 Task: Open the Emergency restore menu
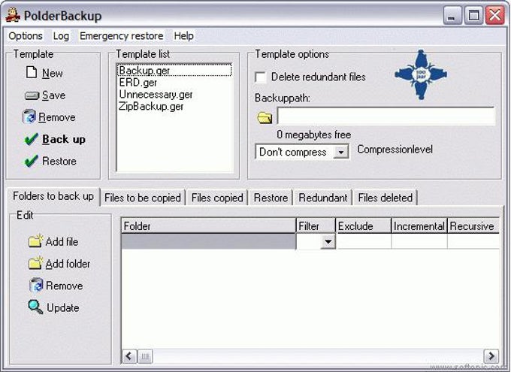click(x=121, y=36)
